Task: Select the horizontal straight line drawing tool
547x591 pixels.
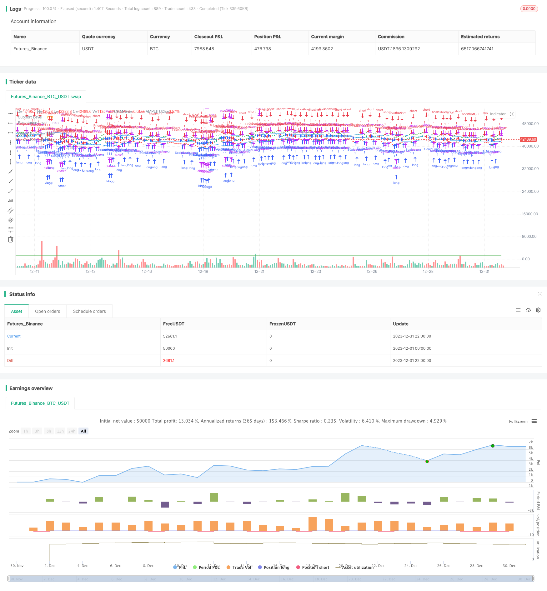Action: point(10,113)
